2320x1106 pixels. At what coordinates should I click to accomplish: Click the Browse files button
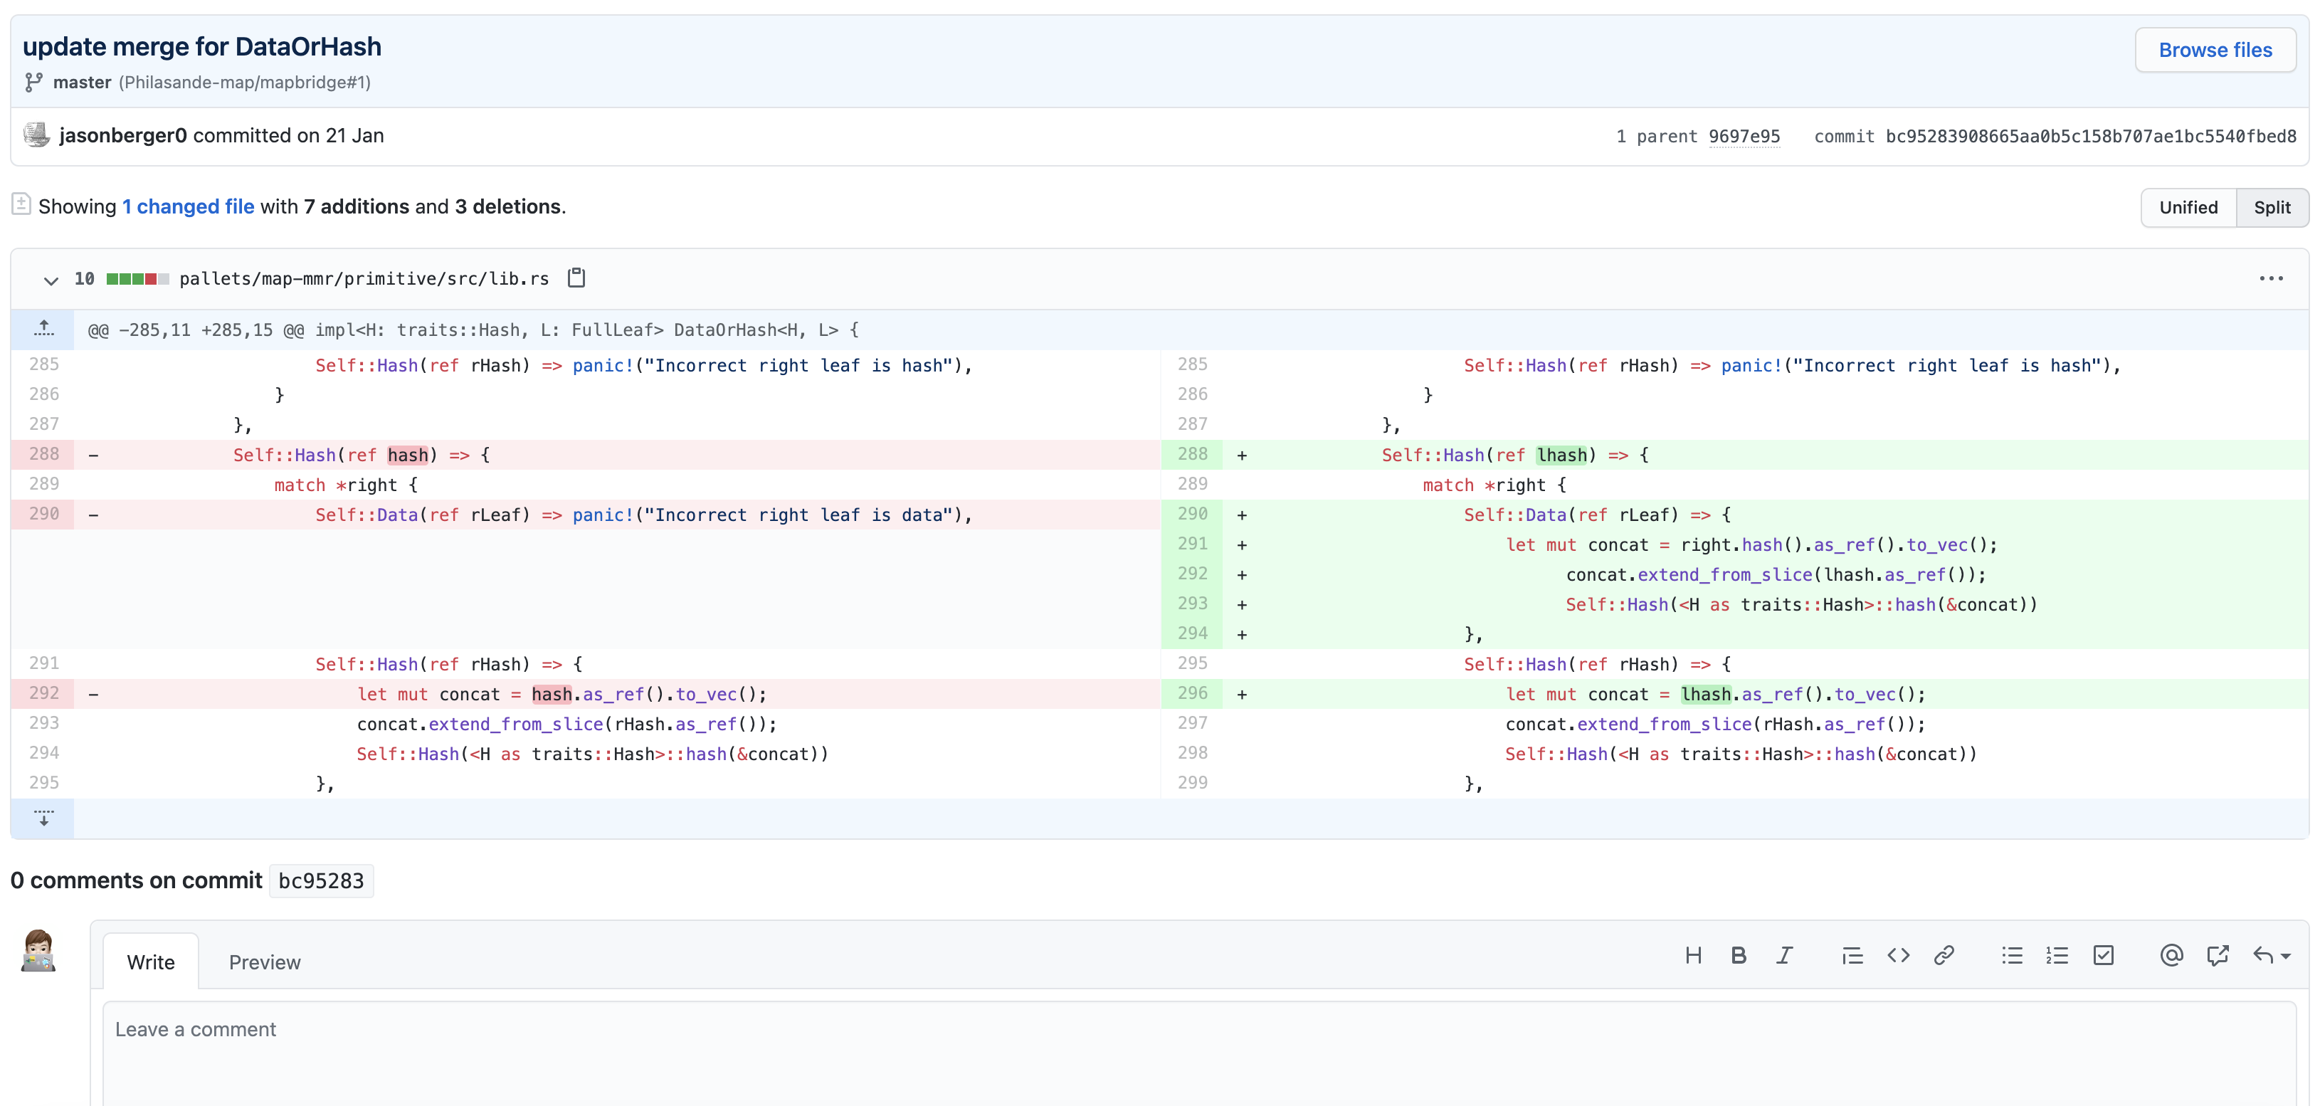[x=2215, y=51]
